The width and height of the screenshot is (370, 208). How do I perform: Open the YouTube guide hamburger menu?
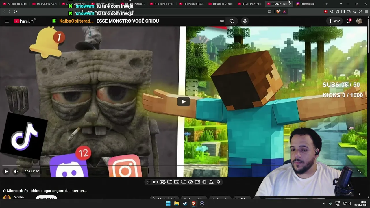(7, 21)
